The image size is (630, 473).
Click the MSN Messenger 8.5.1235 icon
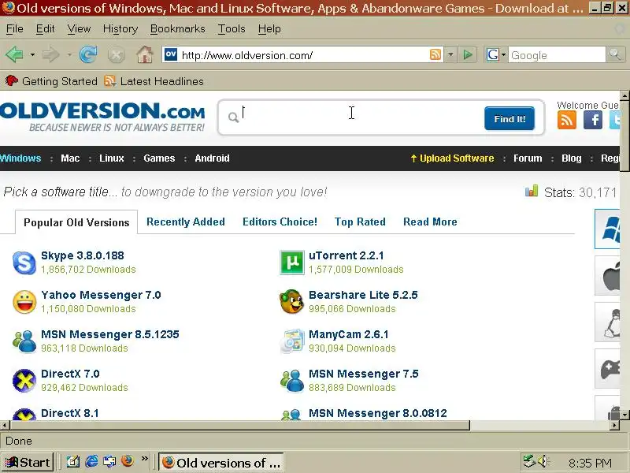pyautogui.click(x=24, y=341)
